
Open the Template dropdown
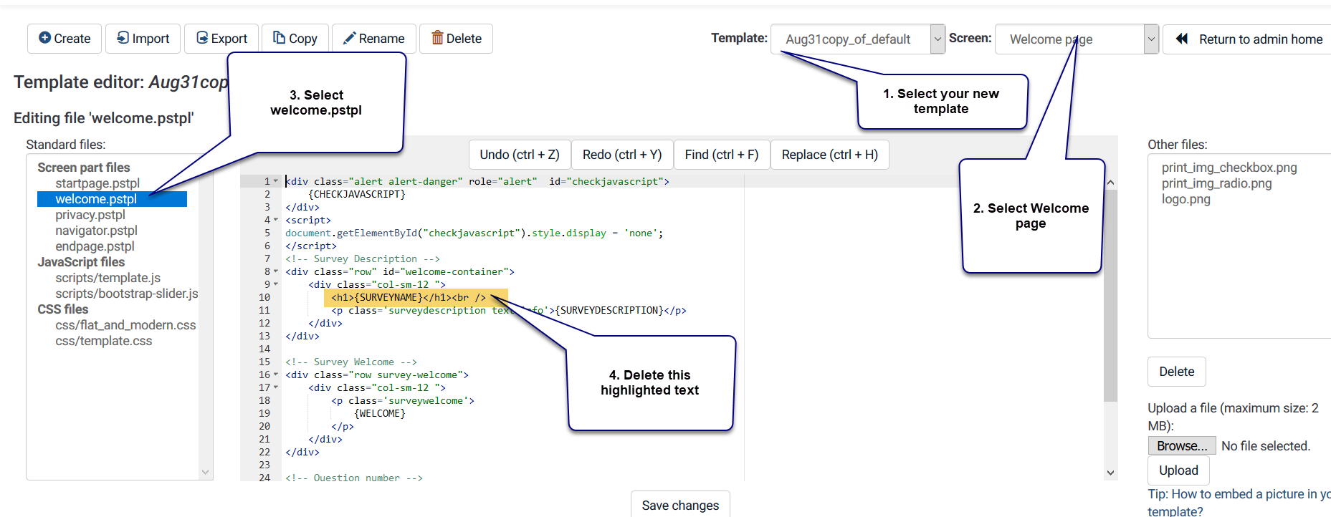point(858,39)
